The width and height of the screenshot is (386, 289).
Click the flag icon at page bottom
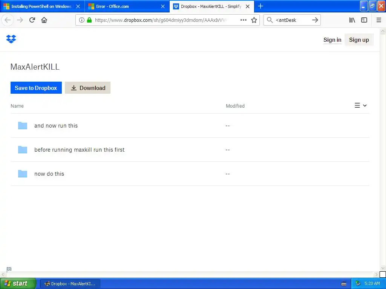tap(9, 269)
